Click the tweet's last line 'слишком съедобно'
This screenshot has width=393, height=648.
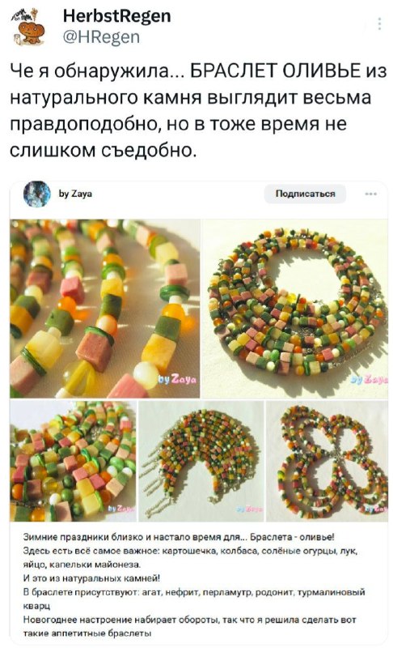(101, 150)
